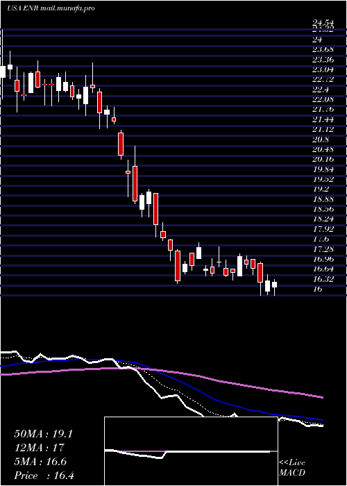Click the 17.28 axis value

pos(323,249)
